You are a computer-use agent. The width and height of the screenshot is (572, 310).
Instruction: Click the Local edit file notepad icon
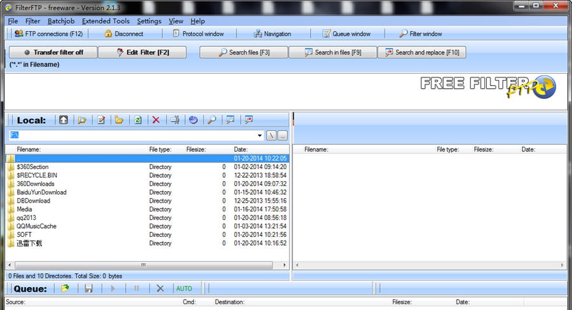(101, 119)
